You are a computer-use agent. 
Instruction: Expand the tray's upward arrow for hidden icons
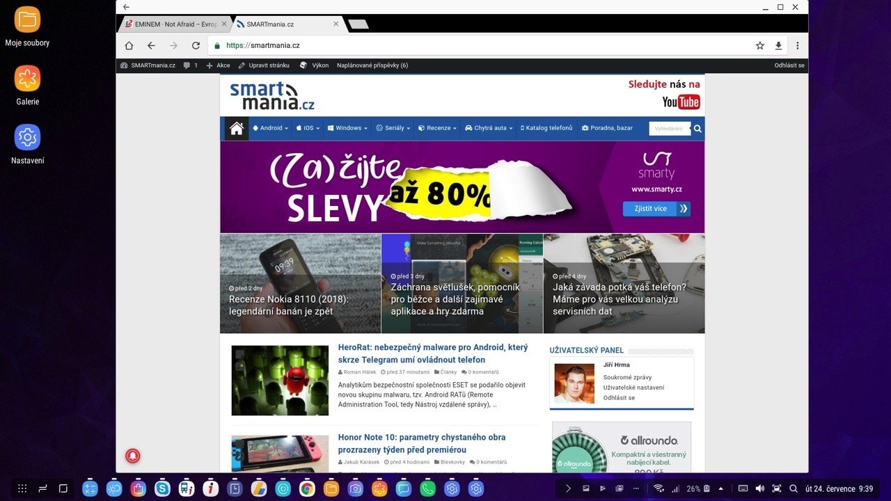pos(720,488)
